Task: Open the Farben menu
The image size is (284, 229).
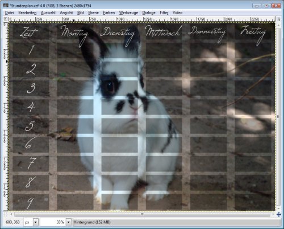Action: pyautogui.click(x=109, y=13)
